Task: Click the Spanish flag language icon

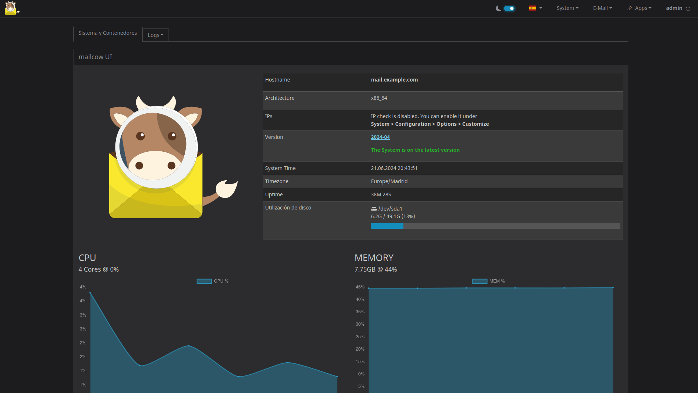Action: pos(532,8)
